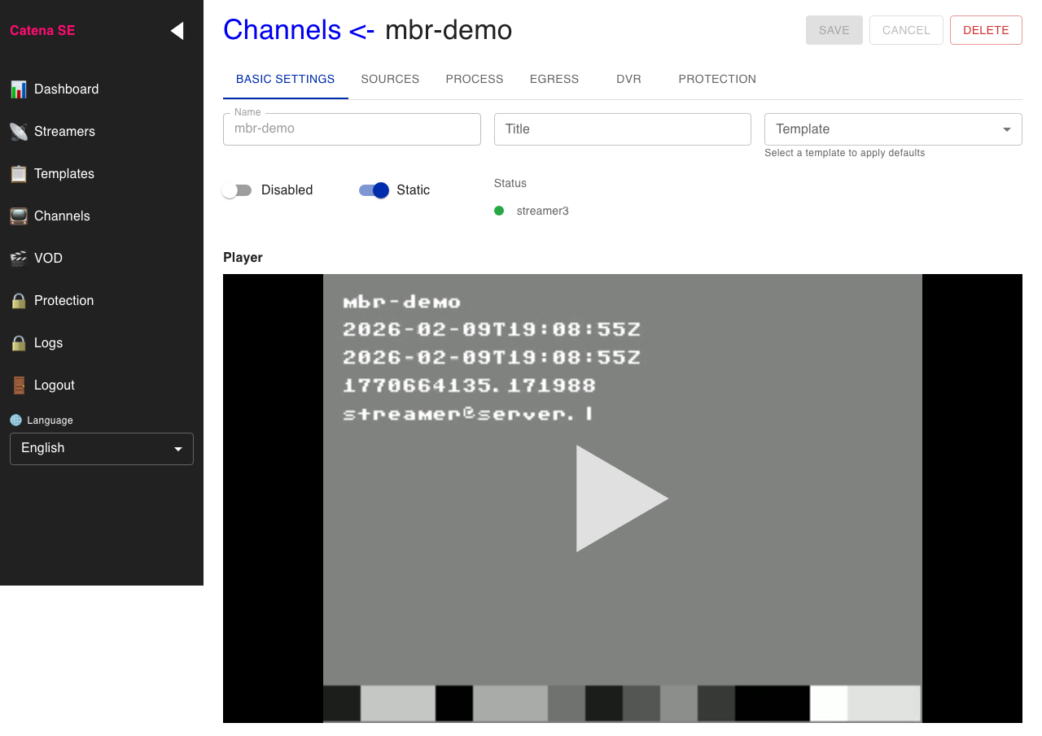This screenshot has width=1042, height=736.
Task: Open the Template dropdown
Action: point(892,129)
